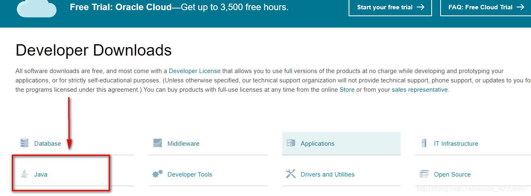This screenshot has width=531, height=196.
Task: Click the Developer Downloads heading
Action: coord(94,50)
